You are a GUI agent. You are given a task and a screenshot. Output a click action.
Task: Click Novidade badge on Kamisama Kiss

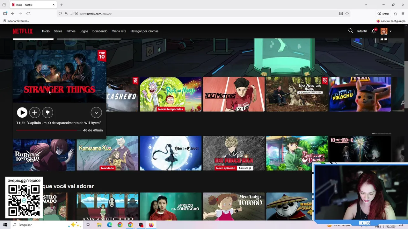tap(107, 168)
